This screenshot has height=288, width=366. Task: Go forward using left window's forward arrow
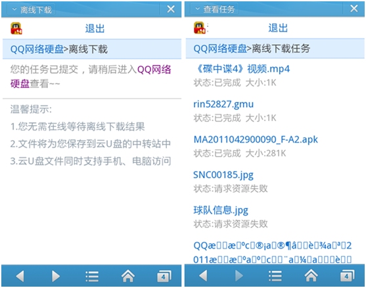(56, 276)
